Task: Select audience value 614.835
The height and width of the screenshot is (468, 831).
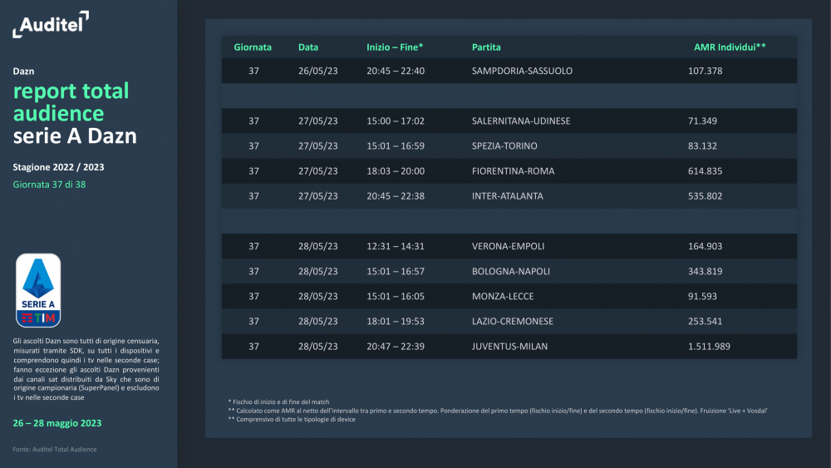Action: tap(705, 171)
